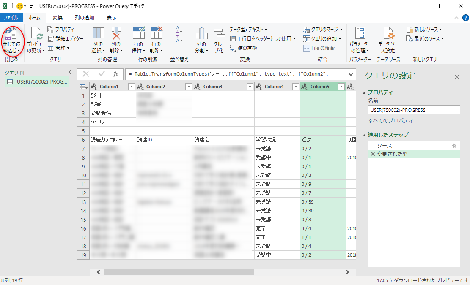The height and width of the screenshot is (285, 470).
Task: Switch to the 表示 tab
Action: coord(112,18)
